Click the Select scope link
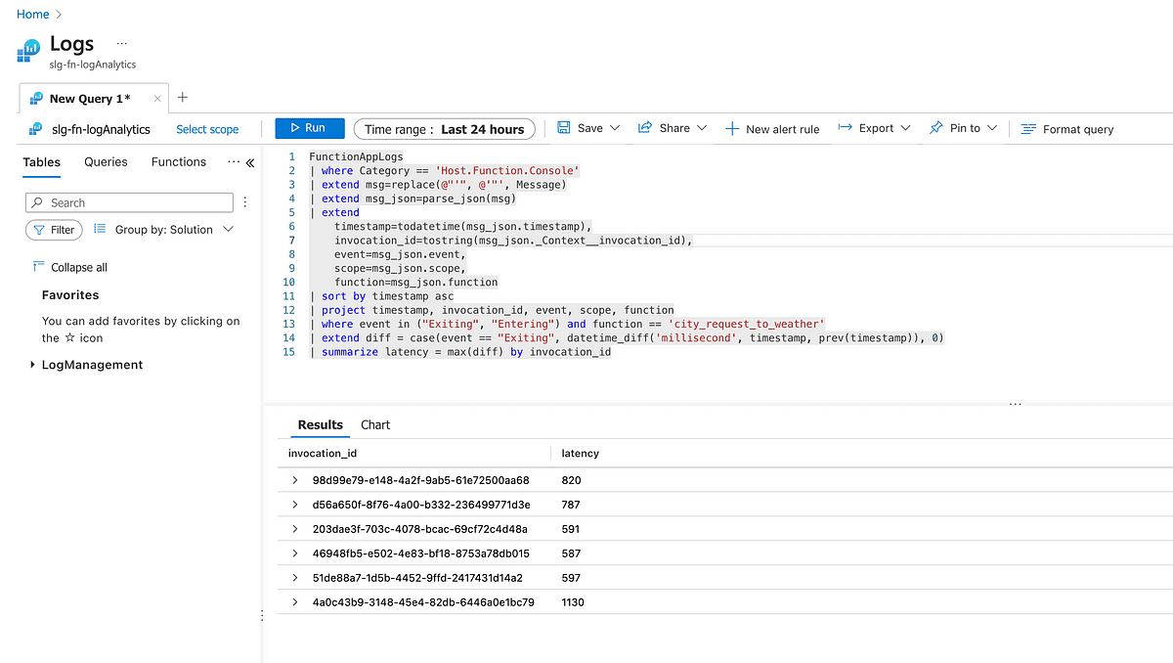 pyautogui.click(x=207, y=129)
